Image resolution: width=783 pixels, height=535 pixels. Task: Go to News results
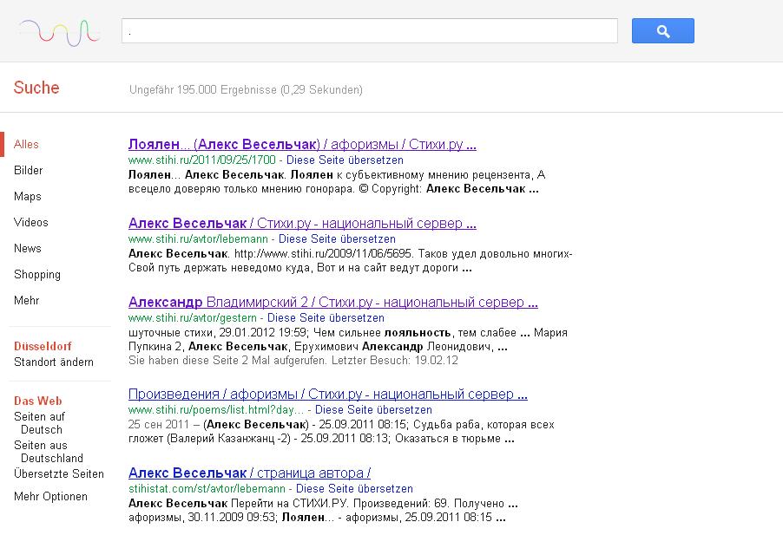pyautogui.click(x=27, y=249)
